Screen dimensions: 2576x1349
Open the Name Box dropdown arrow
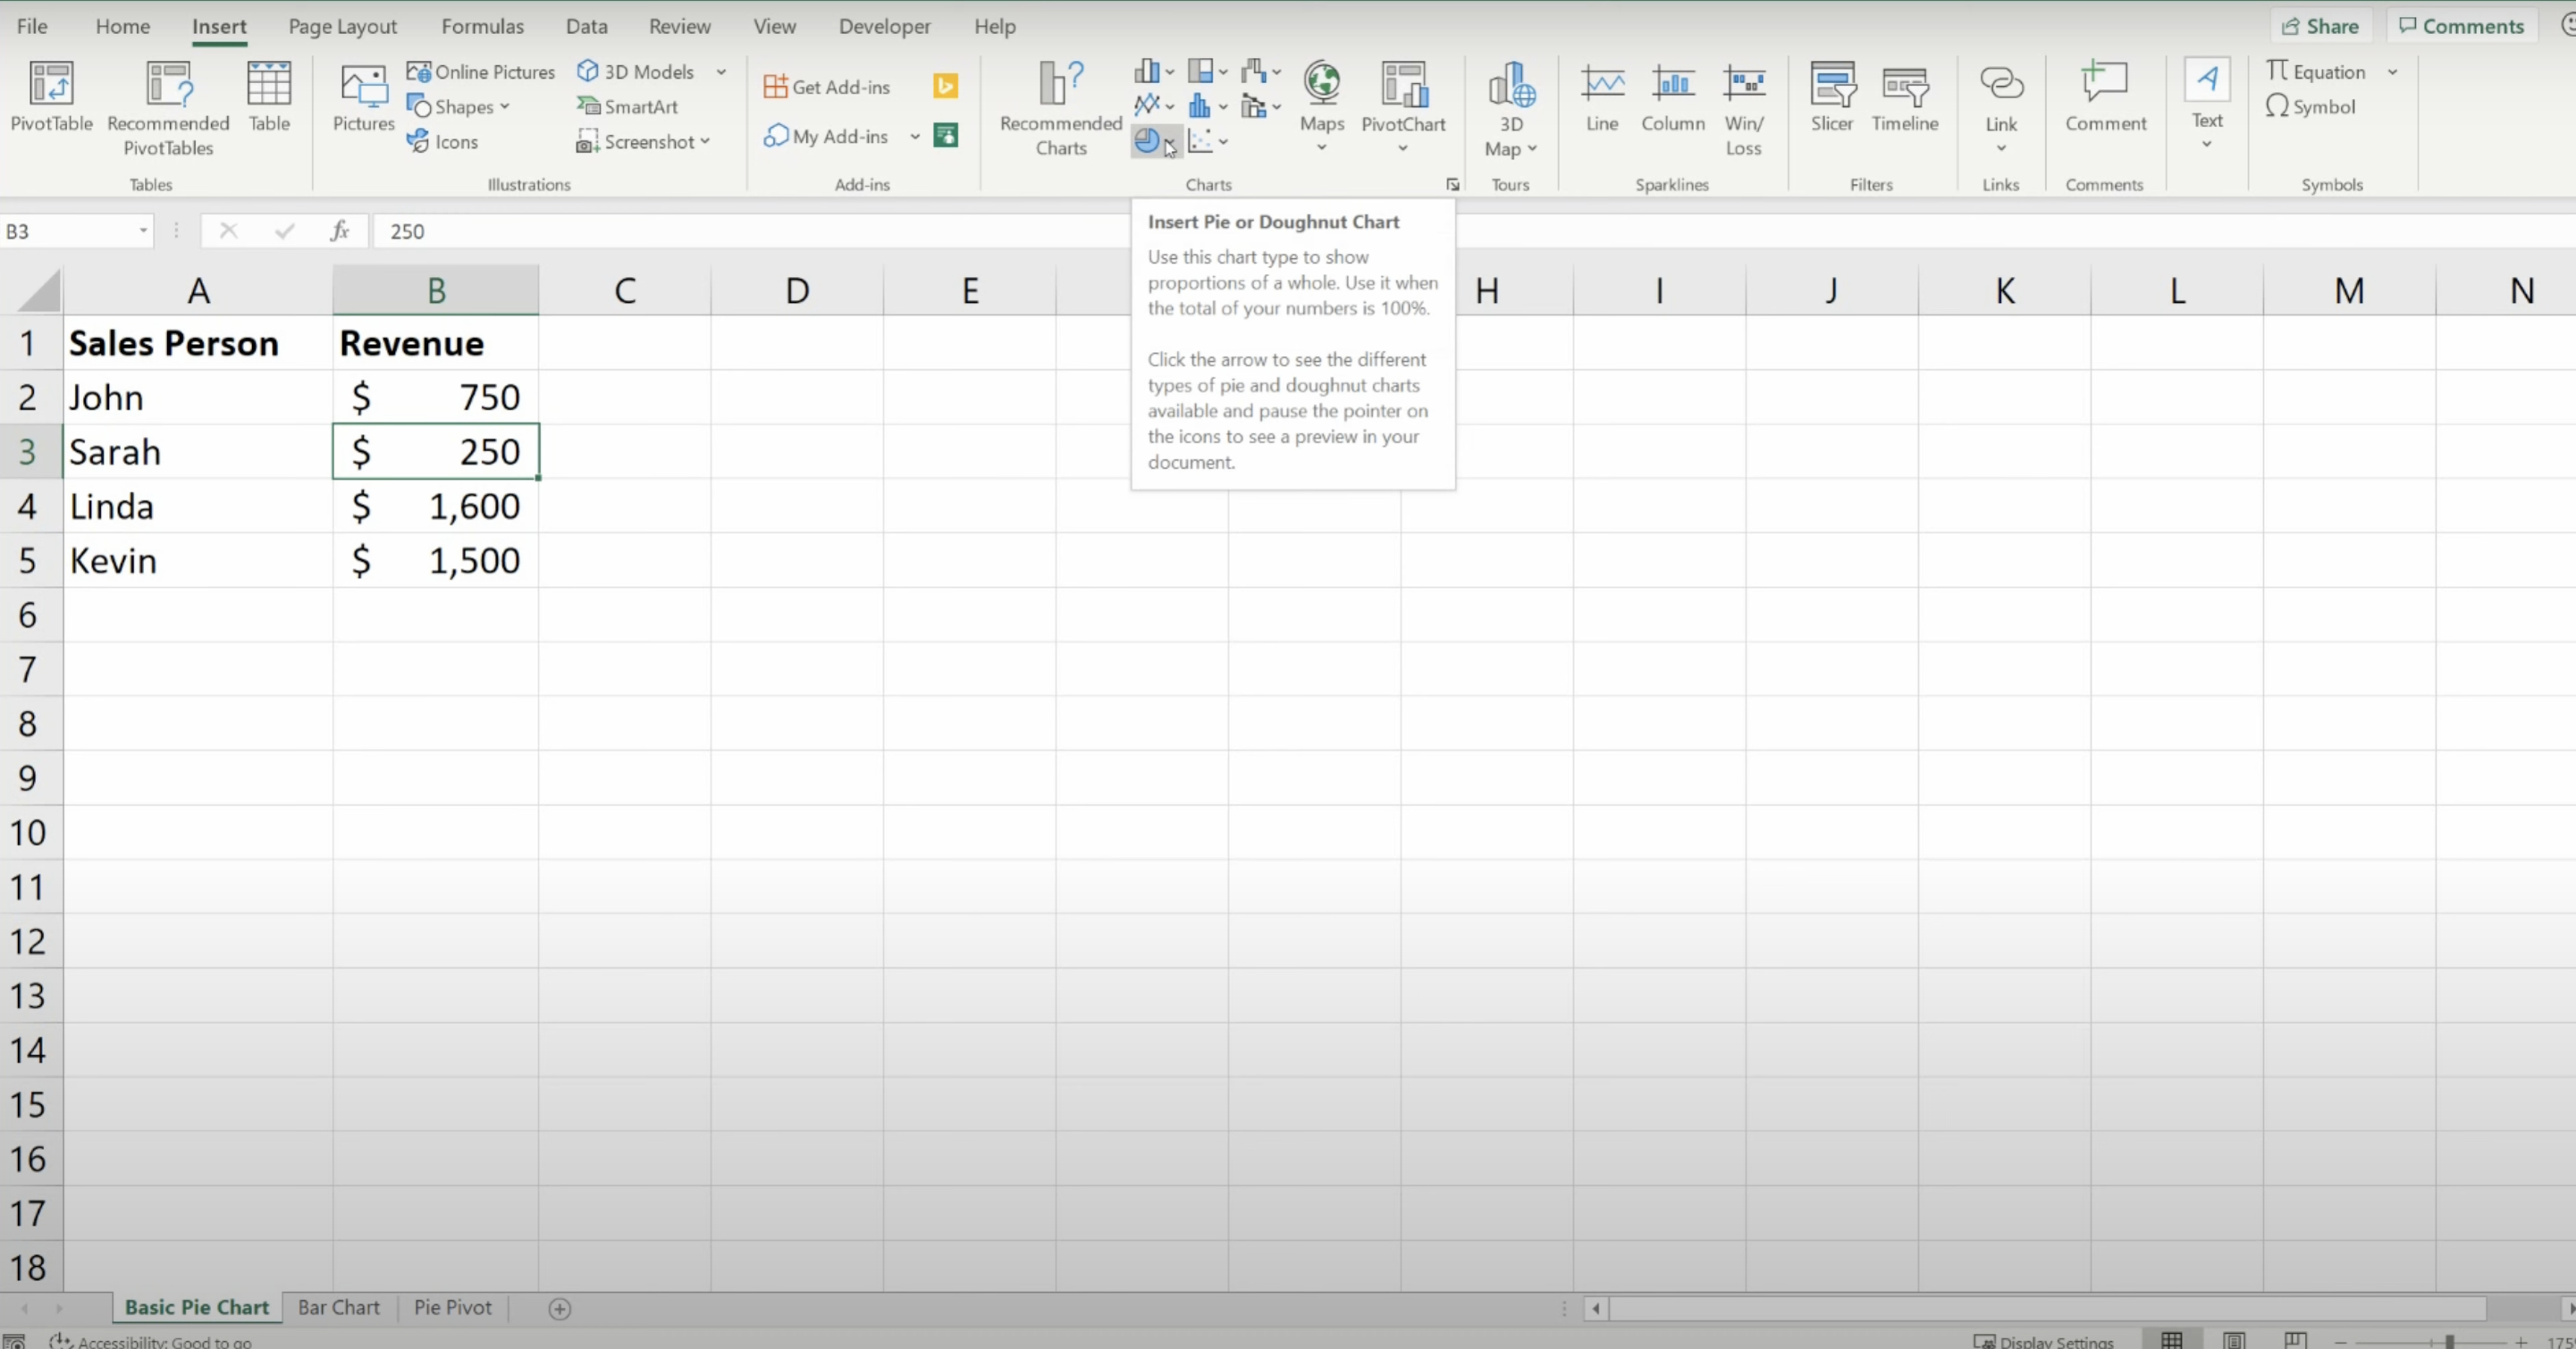[x=143, y=230]
